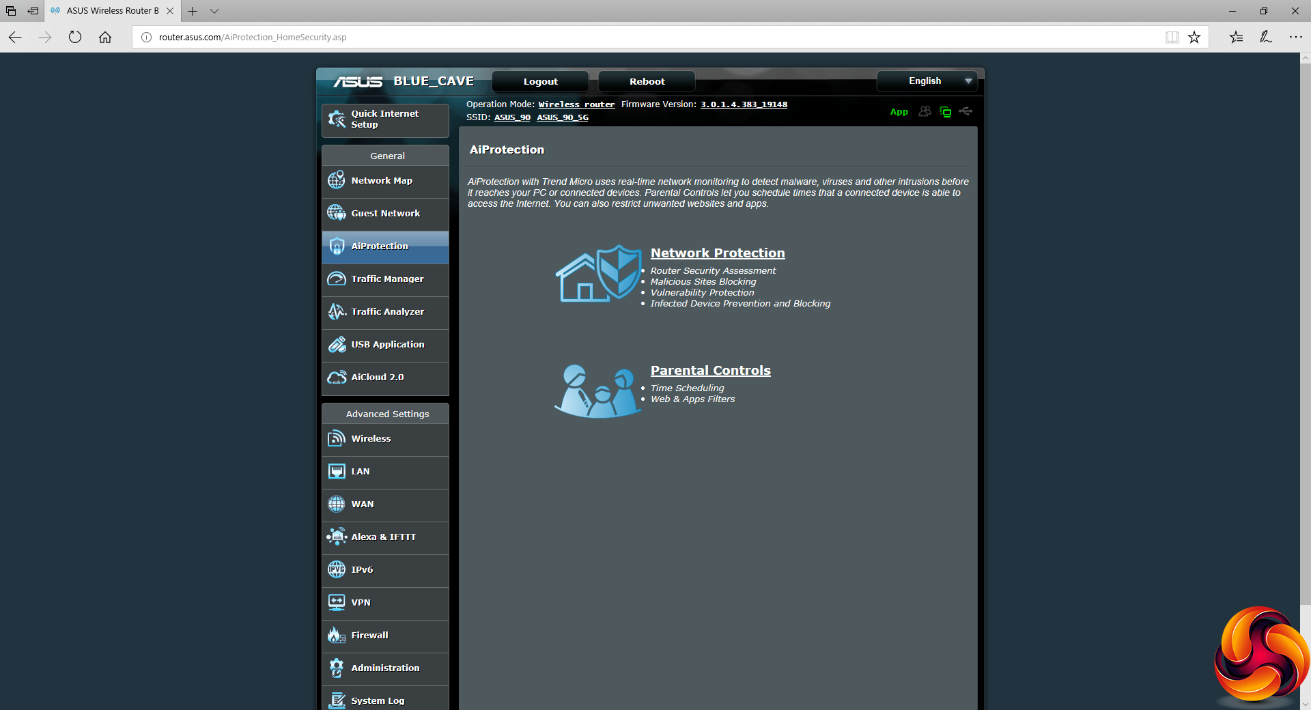1311x710 pixels.
Task: Open the reading view book icon
Action: pos(1172,37)
